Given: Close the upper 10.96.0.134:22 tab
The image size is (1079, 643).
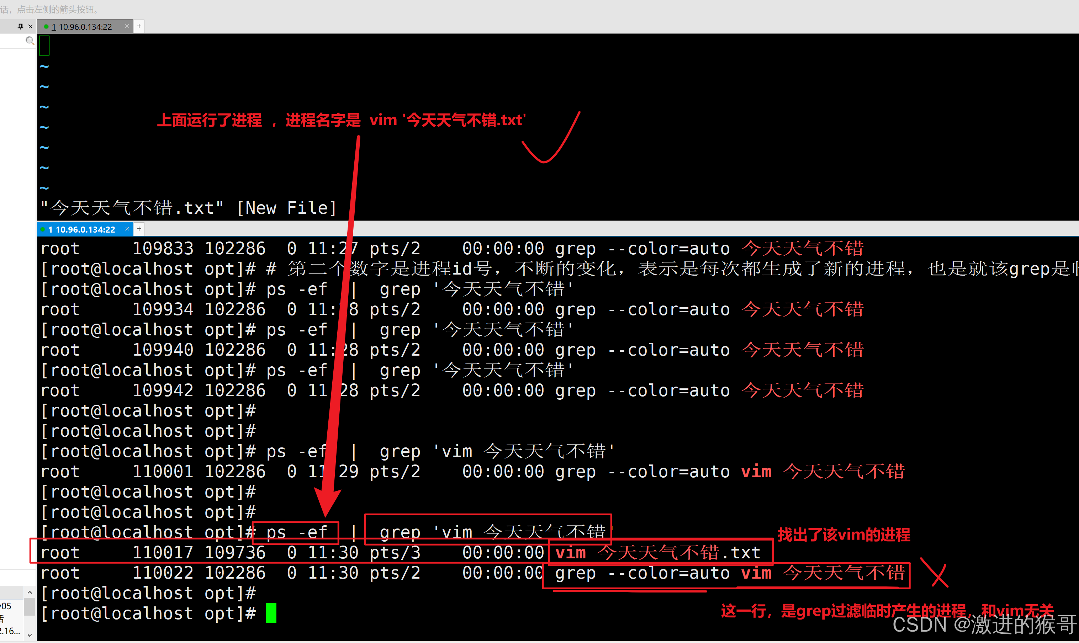Looking at the screenshot, I should [127, 26].
